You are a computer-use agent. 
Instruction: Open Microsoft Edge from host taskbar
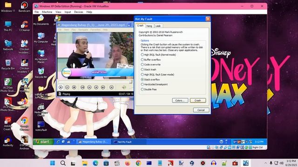95,163
